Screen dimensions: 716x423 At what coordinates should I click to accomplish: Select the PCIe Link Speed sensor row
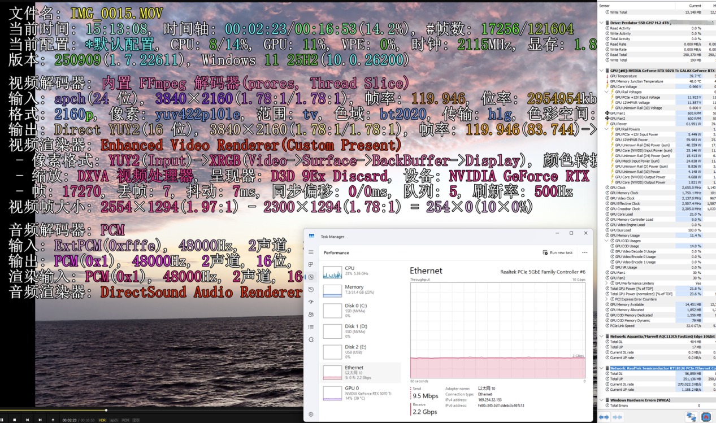coord(657,326)
